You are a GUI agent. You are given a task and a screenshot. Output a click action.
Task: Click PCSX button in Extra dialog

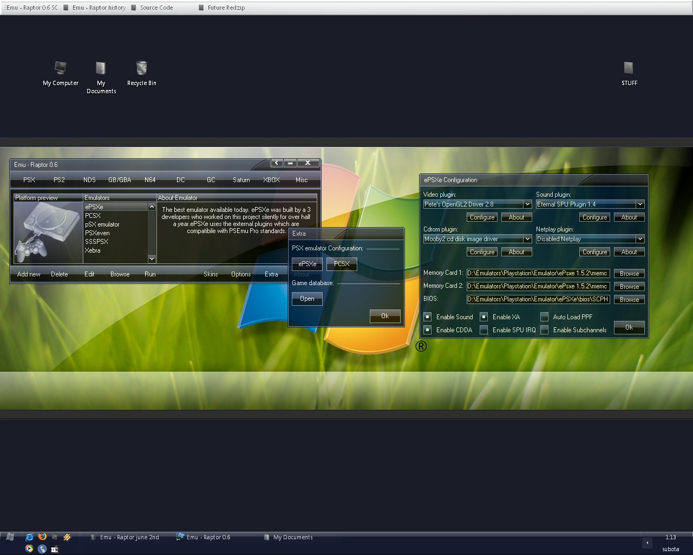(x=342, y=264)
